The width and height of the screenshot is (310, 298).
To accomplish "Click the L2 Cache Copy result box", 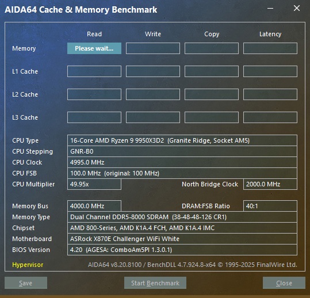I will (x=212, y=94).
